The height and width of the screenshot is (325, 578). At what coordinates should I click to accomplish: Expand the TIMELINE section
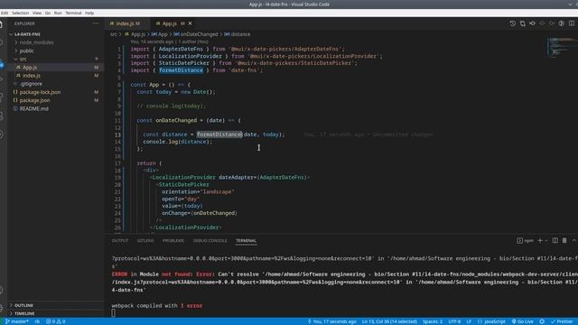[24, 313]
